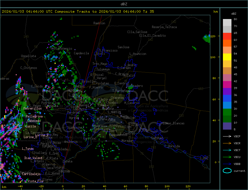
Task: Click the TUPUNGATO map label
Action: (x=49, y=146)
